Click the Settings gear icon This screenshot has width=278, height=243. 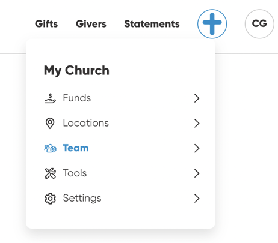pyautogui.click(x=50, y=199)
